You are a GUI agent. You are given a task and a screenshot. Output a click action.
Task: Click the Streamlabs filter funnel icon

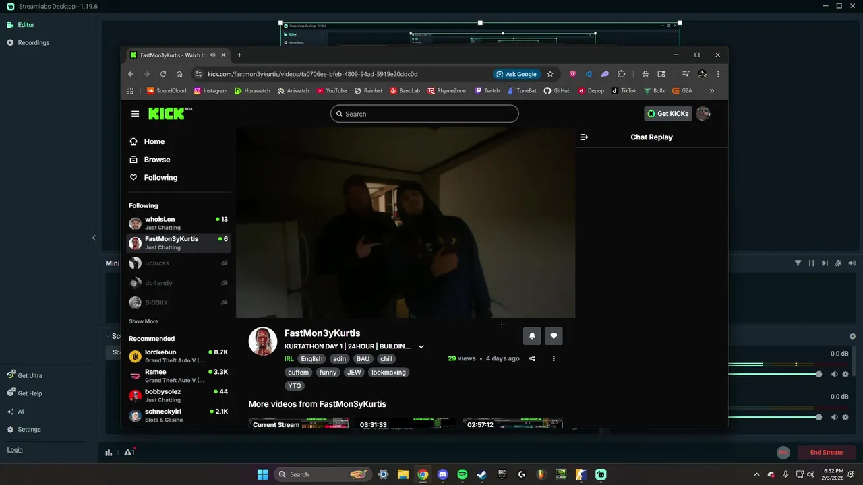coord(798,263)
